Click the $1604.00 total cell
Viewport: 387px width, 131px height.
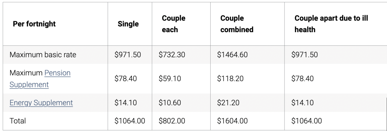232,121
